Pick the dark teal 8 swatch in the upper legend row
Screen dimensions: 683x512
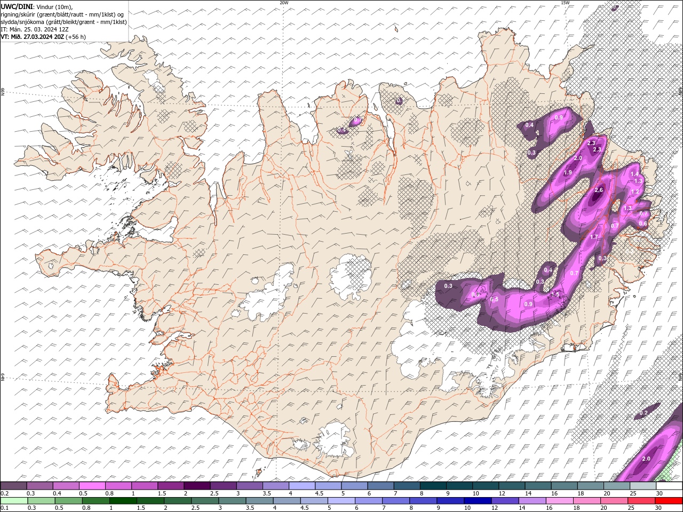click(432, 486)
